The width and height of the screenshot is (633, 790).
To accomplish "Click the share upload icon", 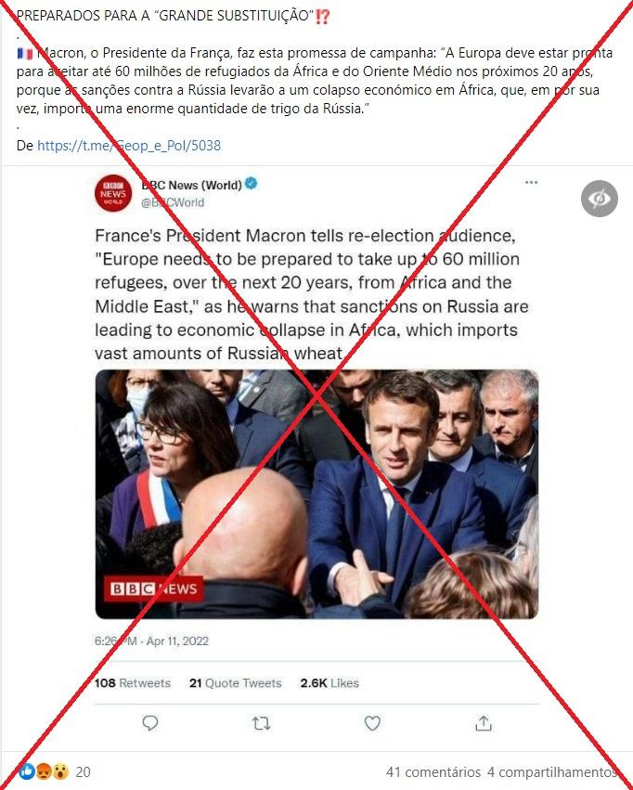I will coord(484,723).
